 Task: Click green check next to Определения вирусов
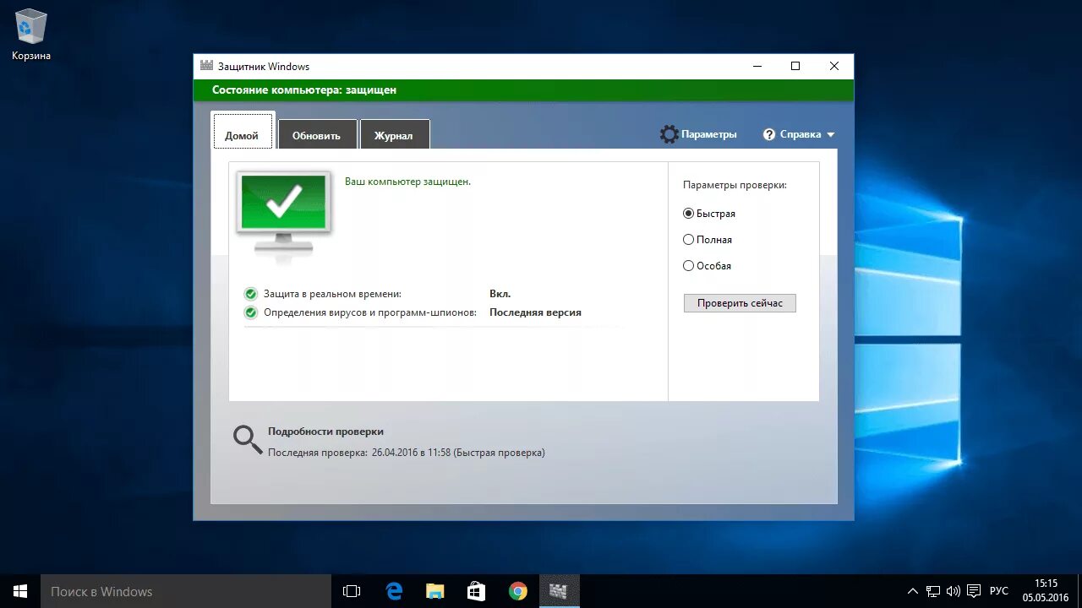point(250,312)
